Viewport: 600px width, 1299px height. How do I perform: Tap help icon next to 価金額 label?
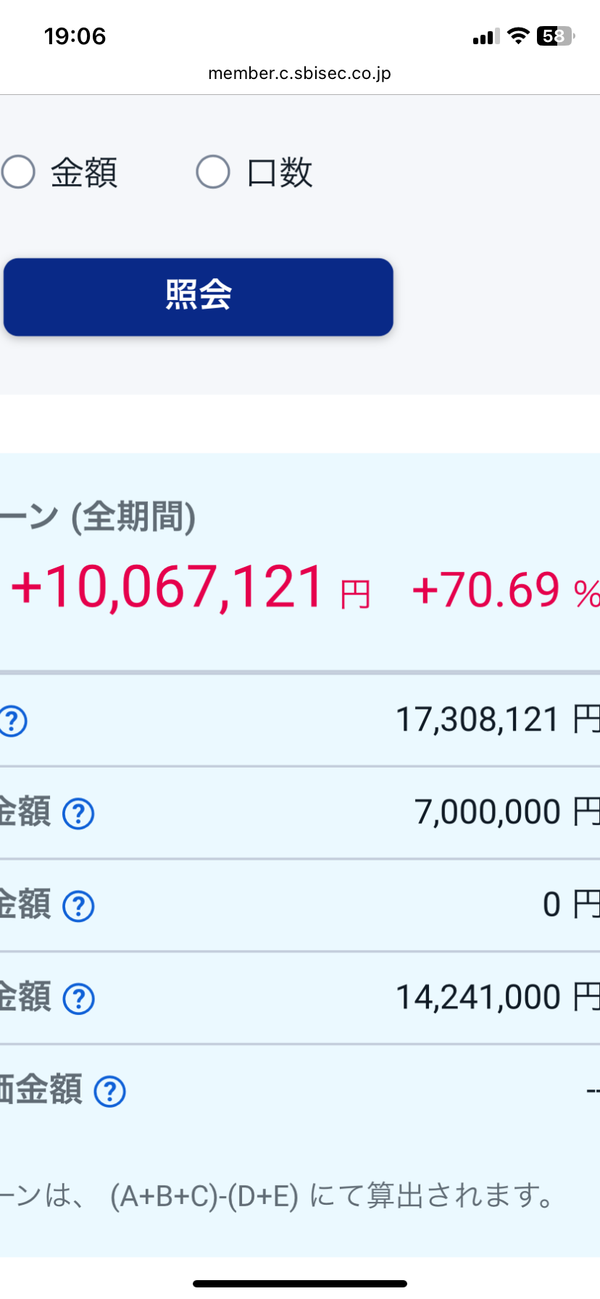click(110, 1092)
